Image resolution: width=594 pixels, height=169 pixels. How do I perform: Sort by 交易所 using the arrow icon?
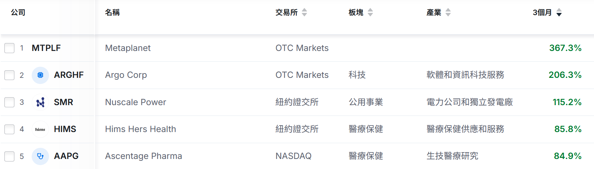pos(304,13)
